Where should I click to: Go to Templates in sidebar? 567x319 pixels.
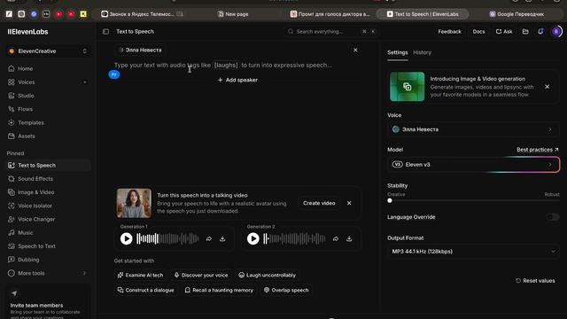tap(48, 122)
